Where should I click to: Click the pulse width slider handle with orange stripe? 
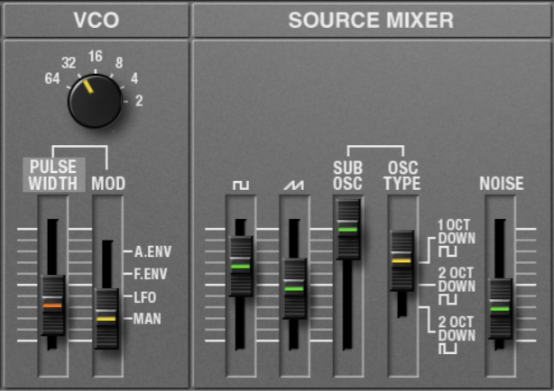52,305
